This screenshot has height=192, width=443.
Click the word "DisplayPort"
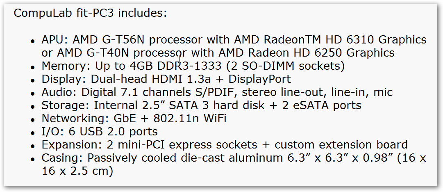pyautogui.click(x=260, y=79)
